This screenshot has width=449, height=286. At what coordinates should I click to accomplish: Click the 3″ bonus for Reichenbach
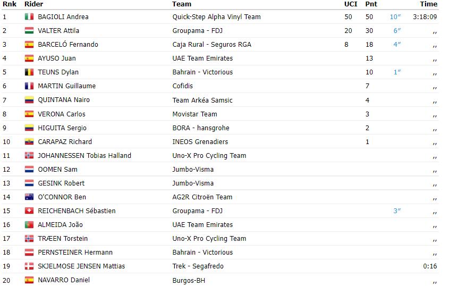397,211
